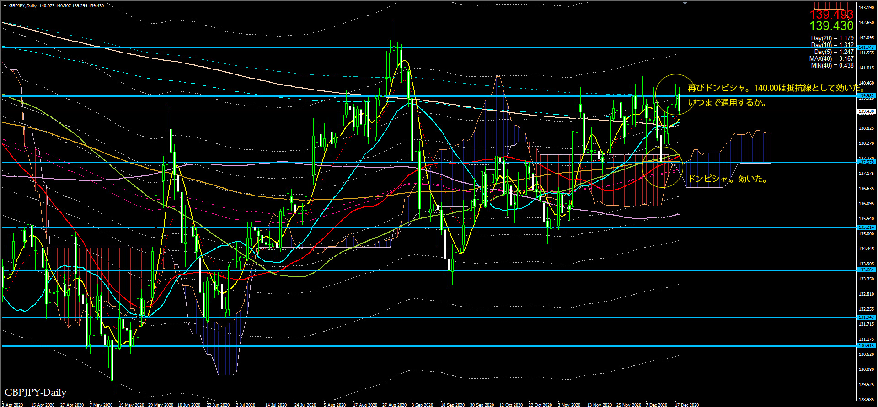Click the 132.810 price scale value
The image size is (878, 407).
(x=867, y=294)
